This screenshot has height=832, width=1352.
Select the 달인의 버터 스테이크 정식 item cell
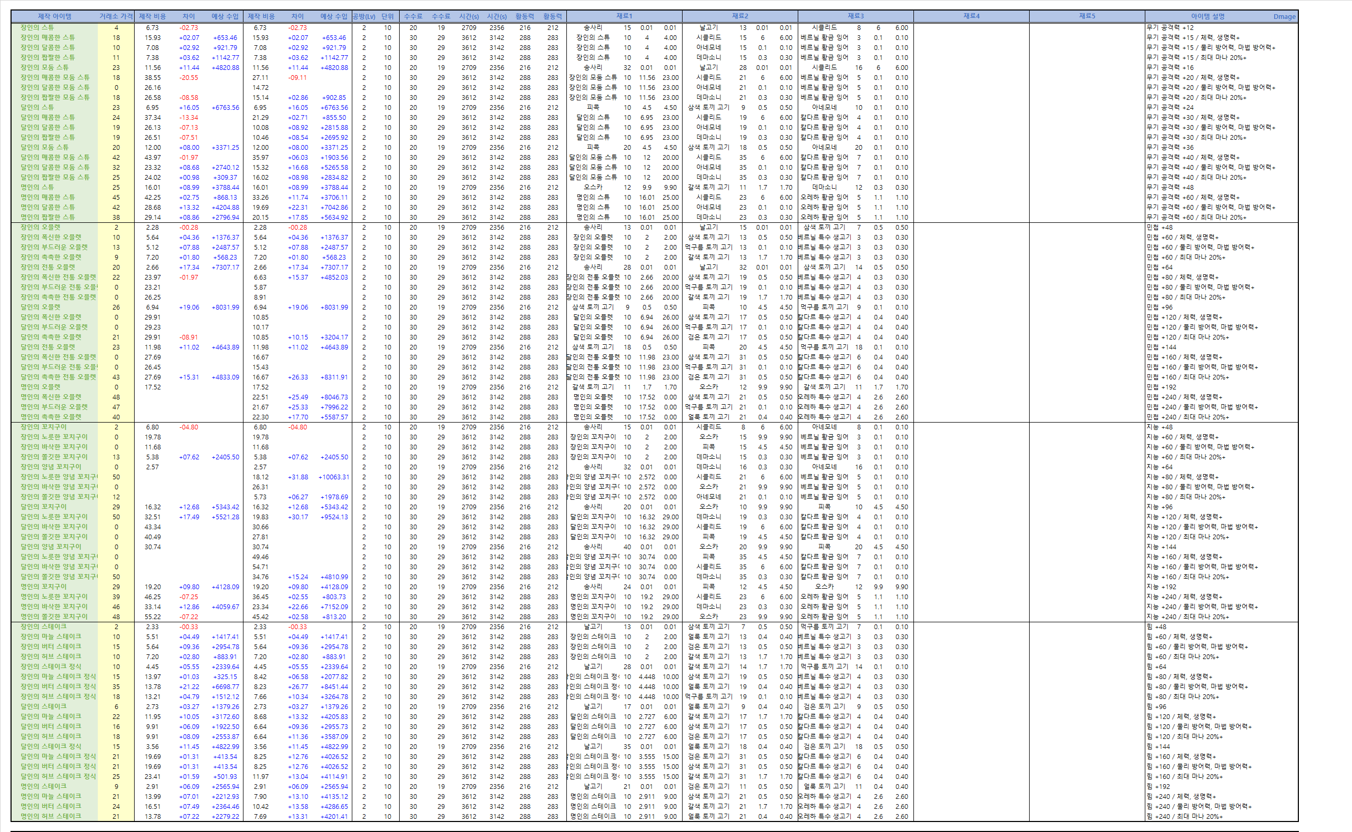coord(58,766)
